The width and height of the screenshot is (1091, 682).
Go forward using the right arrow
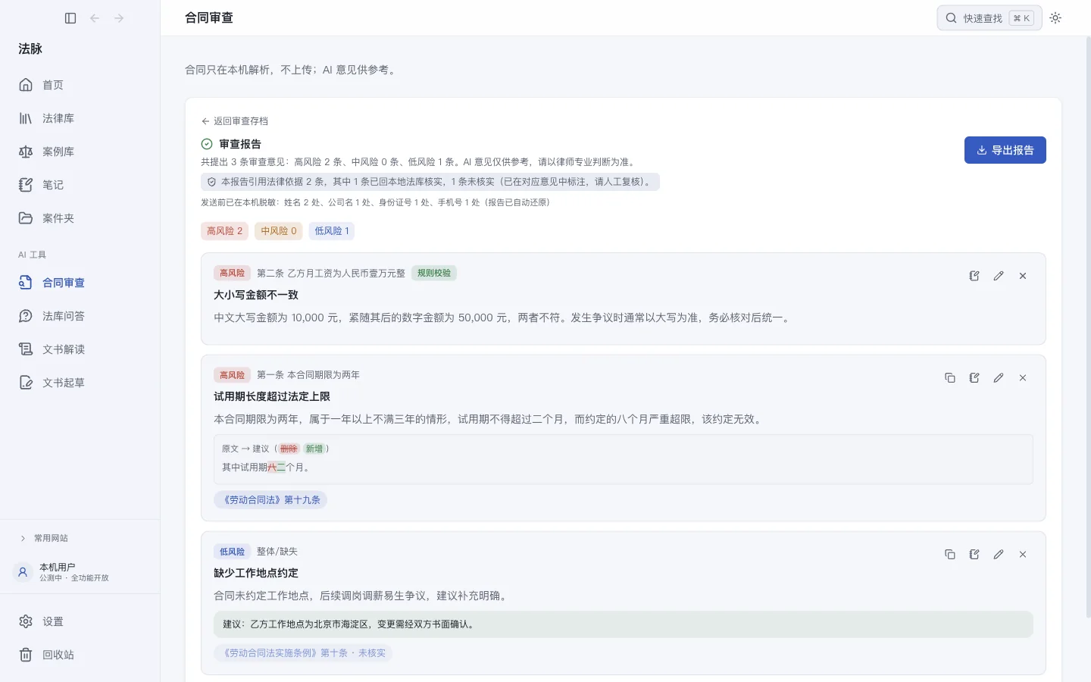(119, 18)
